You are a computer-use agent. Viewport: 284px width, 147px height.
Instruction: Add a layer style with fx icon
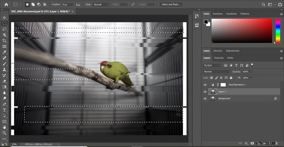[246, 143]
